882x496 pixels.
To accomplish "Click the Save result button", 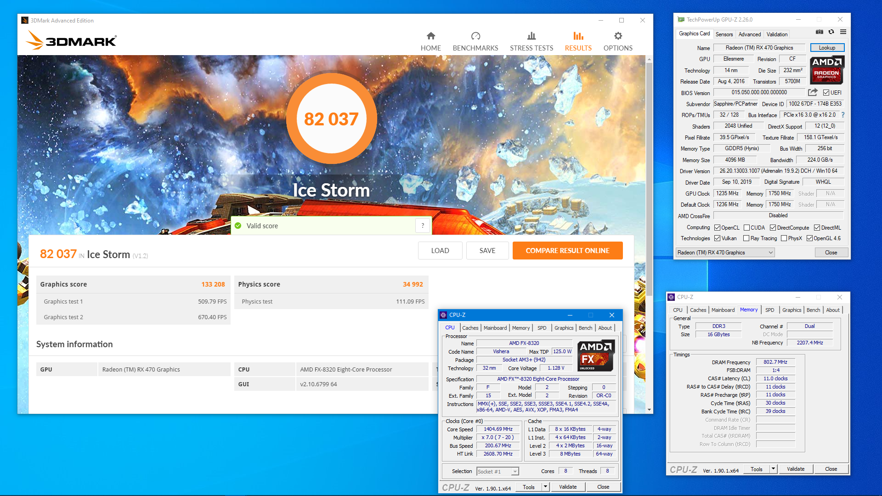I will tap(487, 251).
